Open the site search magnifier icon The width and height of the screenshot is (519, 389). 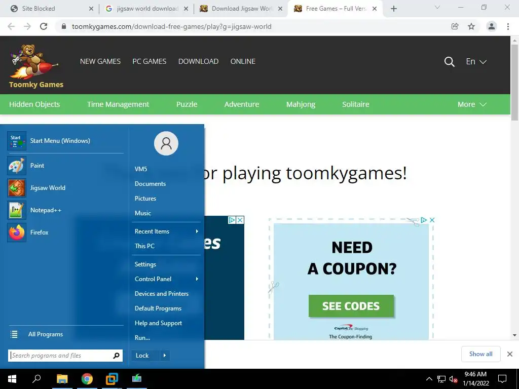click(449, 61)
